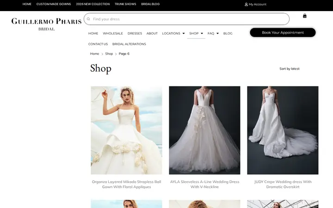Open AYLA A-Line wedding dress image
The width and height of the screenshot is (333, 208).
pyautogui.click(x=204, y=130)
